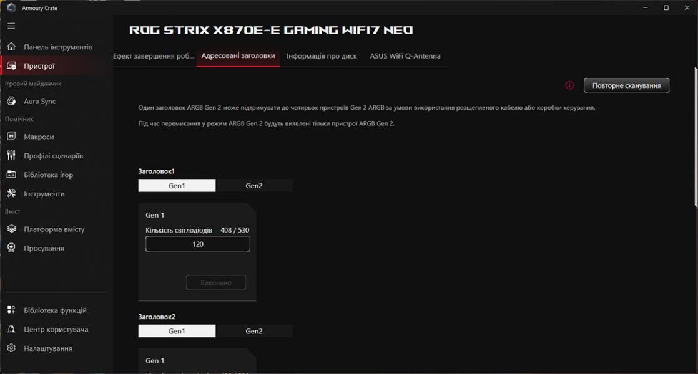698x374 pixels.
Task: Open Бібліотека ігор in sidebar
Action: [x=49, y=175]
